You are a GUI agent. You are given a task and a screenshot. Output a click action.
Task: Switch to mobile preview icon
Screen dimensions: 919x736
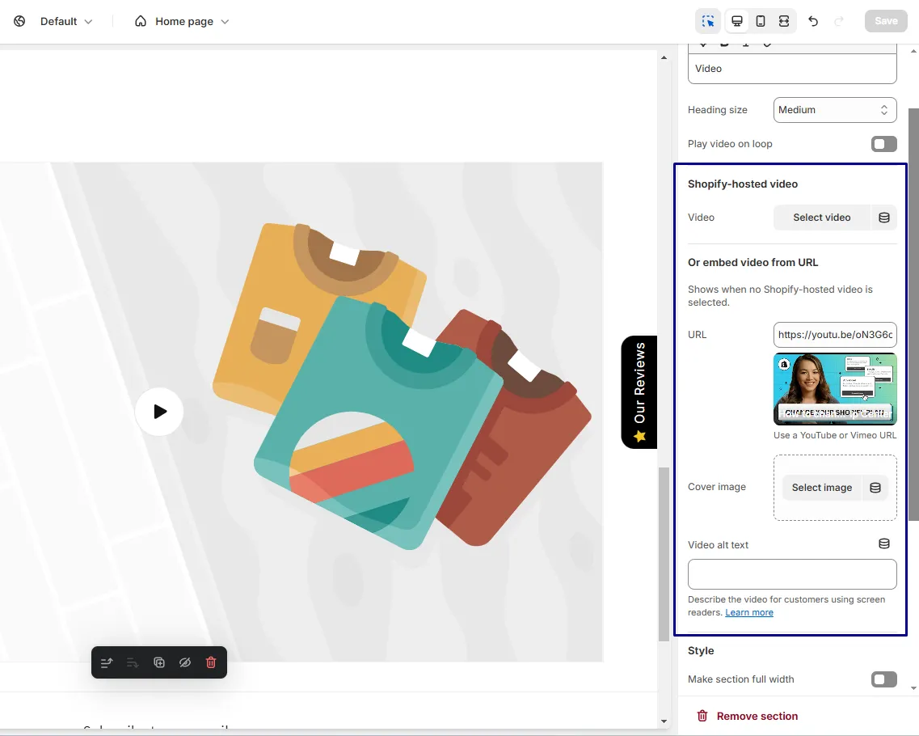(760, 21)
